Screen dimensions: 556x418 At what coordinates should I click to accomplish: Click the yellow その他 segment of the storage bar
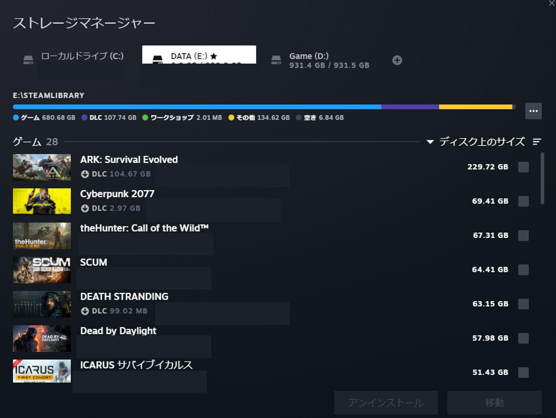point(475,107)
